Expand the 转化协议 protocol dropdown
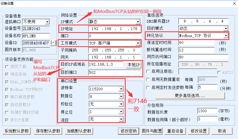238x139 pixels. (x=226, y=36)
